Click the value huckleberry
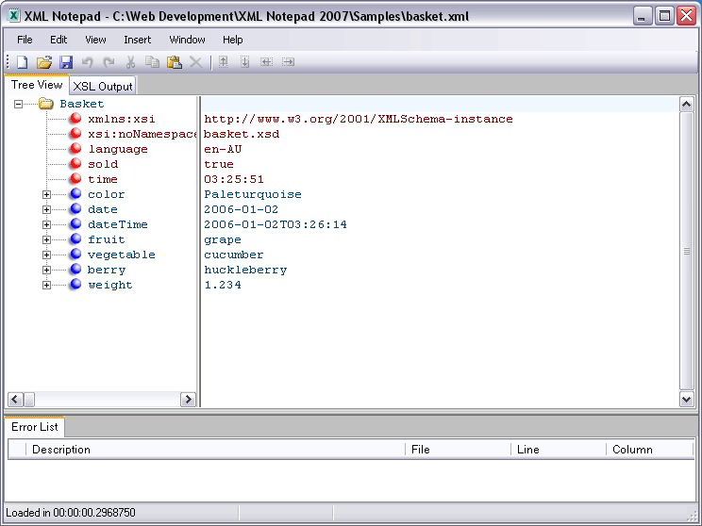 pyautogui.click(x=245, y=270)
